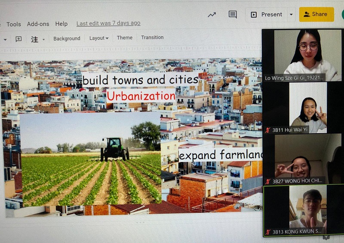Click muted mic icon for 3B11 Hui Wai Yi

point(268,129)
